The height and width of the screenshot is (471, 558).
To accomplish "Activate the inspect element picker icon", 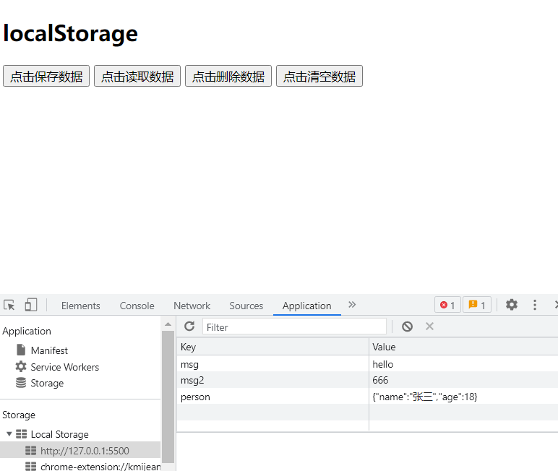I will coord(9,306).
